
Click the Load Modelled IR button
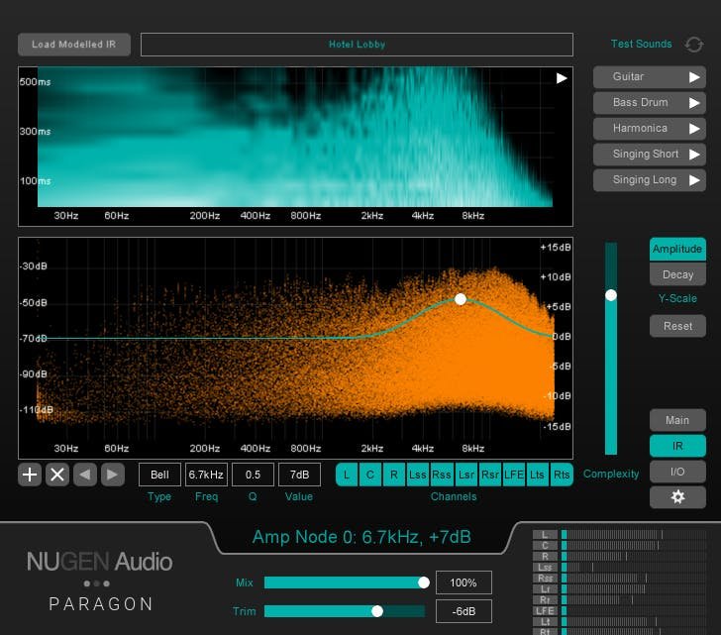point(73,45)
